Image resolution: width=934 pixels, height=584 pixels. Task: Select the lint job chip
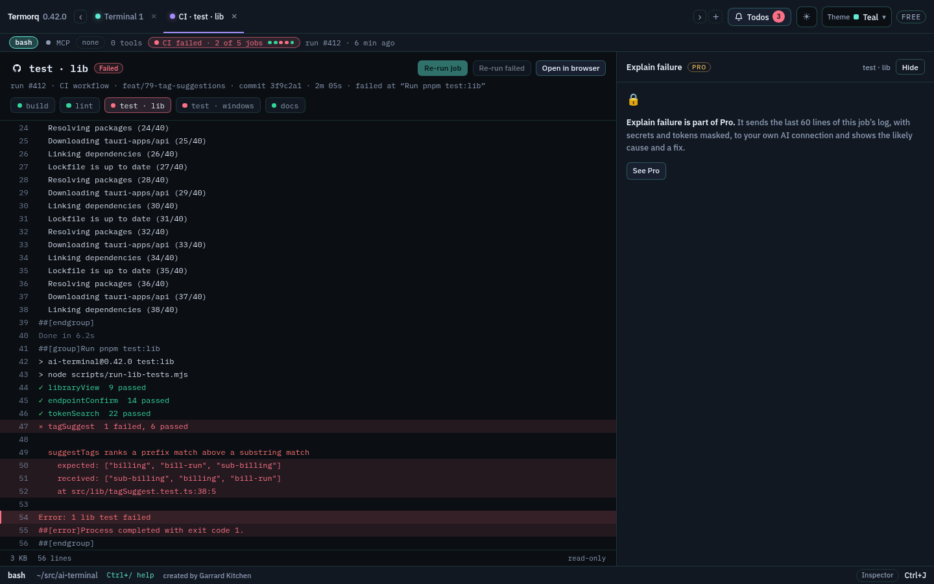click(x=80, y=106)
